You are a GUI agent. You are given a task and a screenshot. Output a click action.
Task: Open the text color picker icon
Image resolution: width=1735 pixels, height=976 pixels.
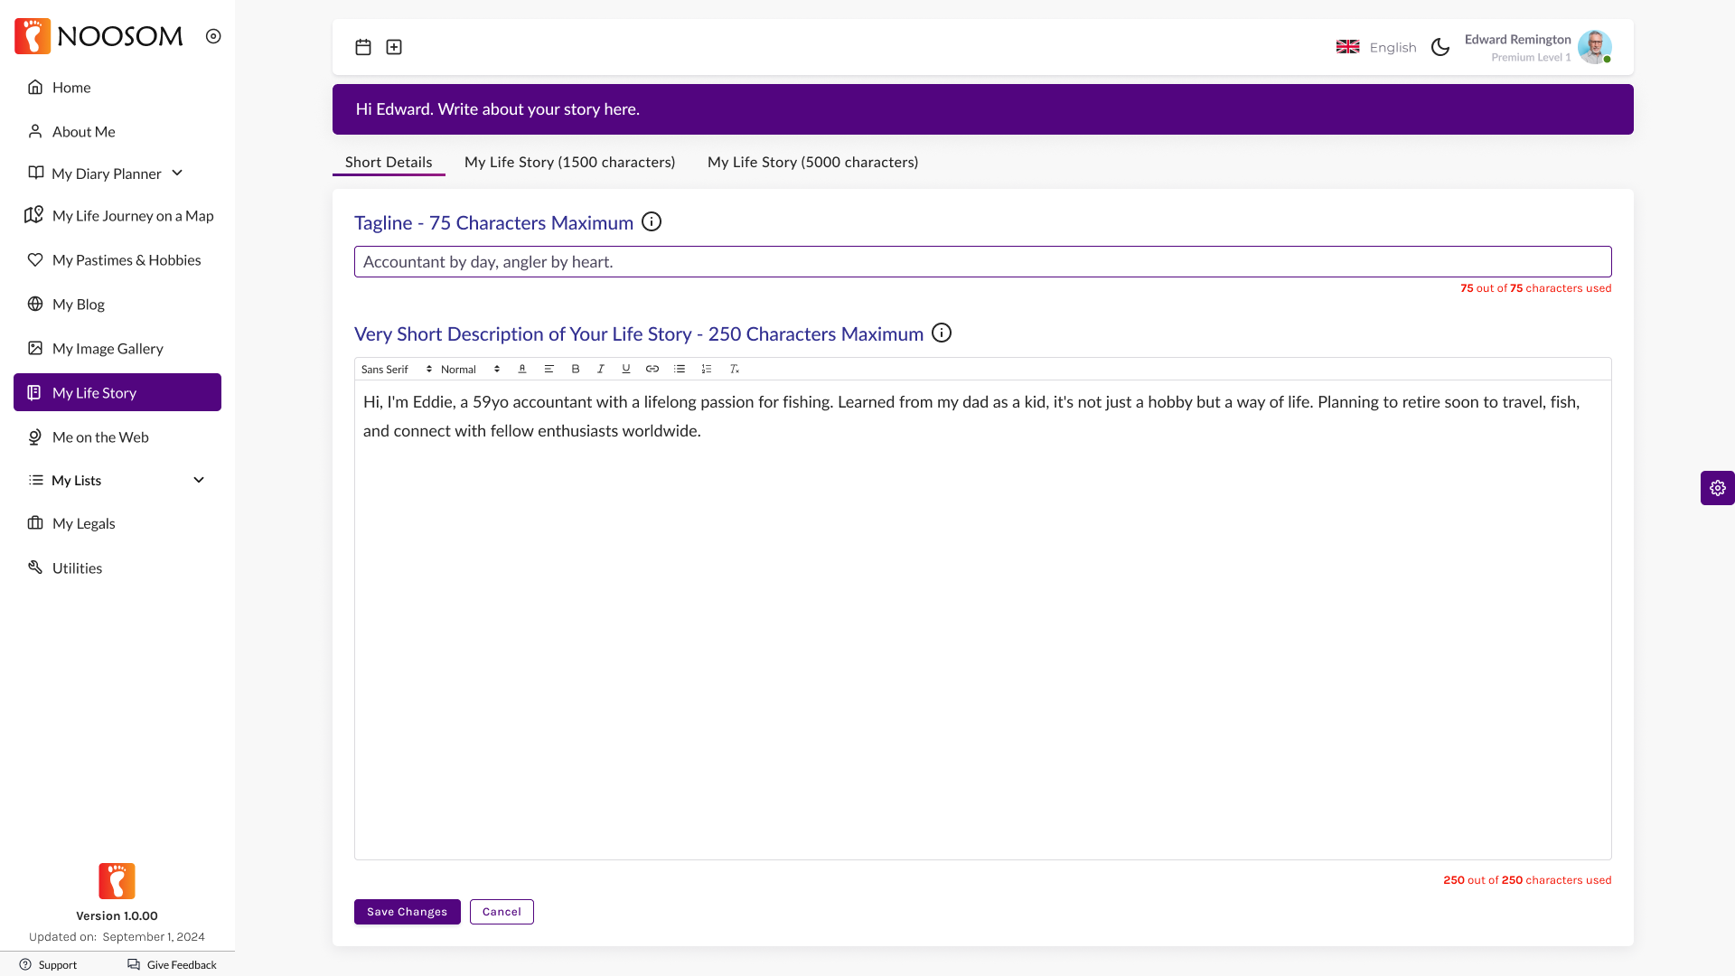522,369
